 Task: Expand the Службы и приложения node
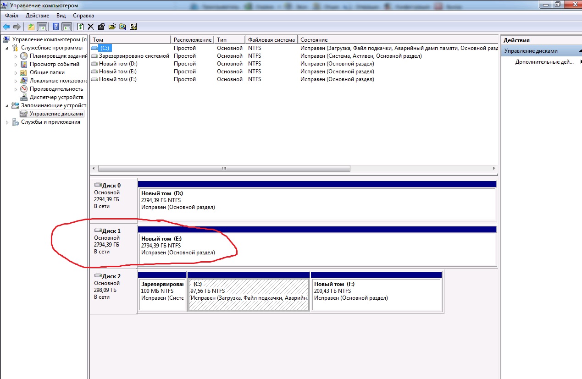pyautogui.click(x=7, y=122)
